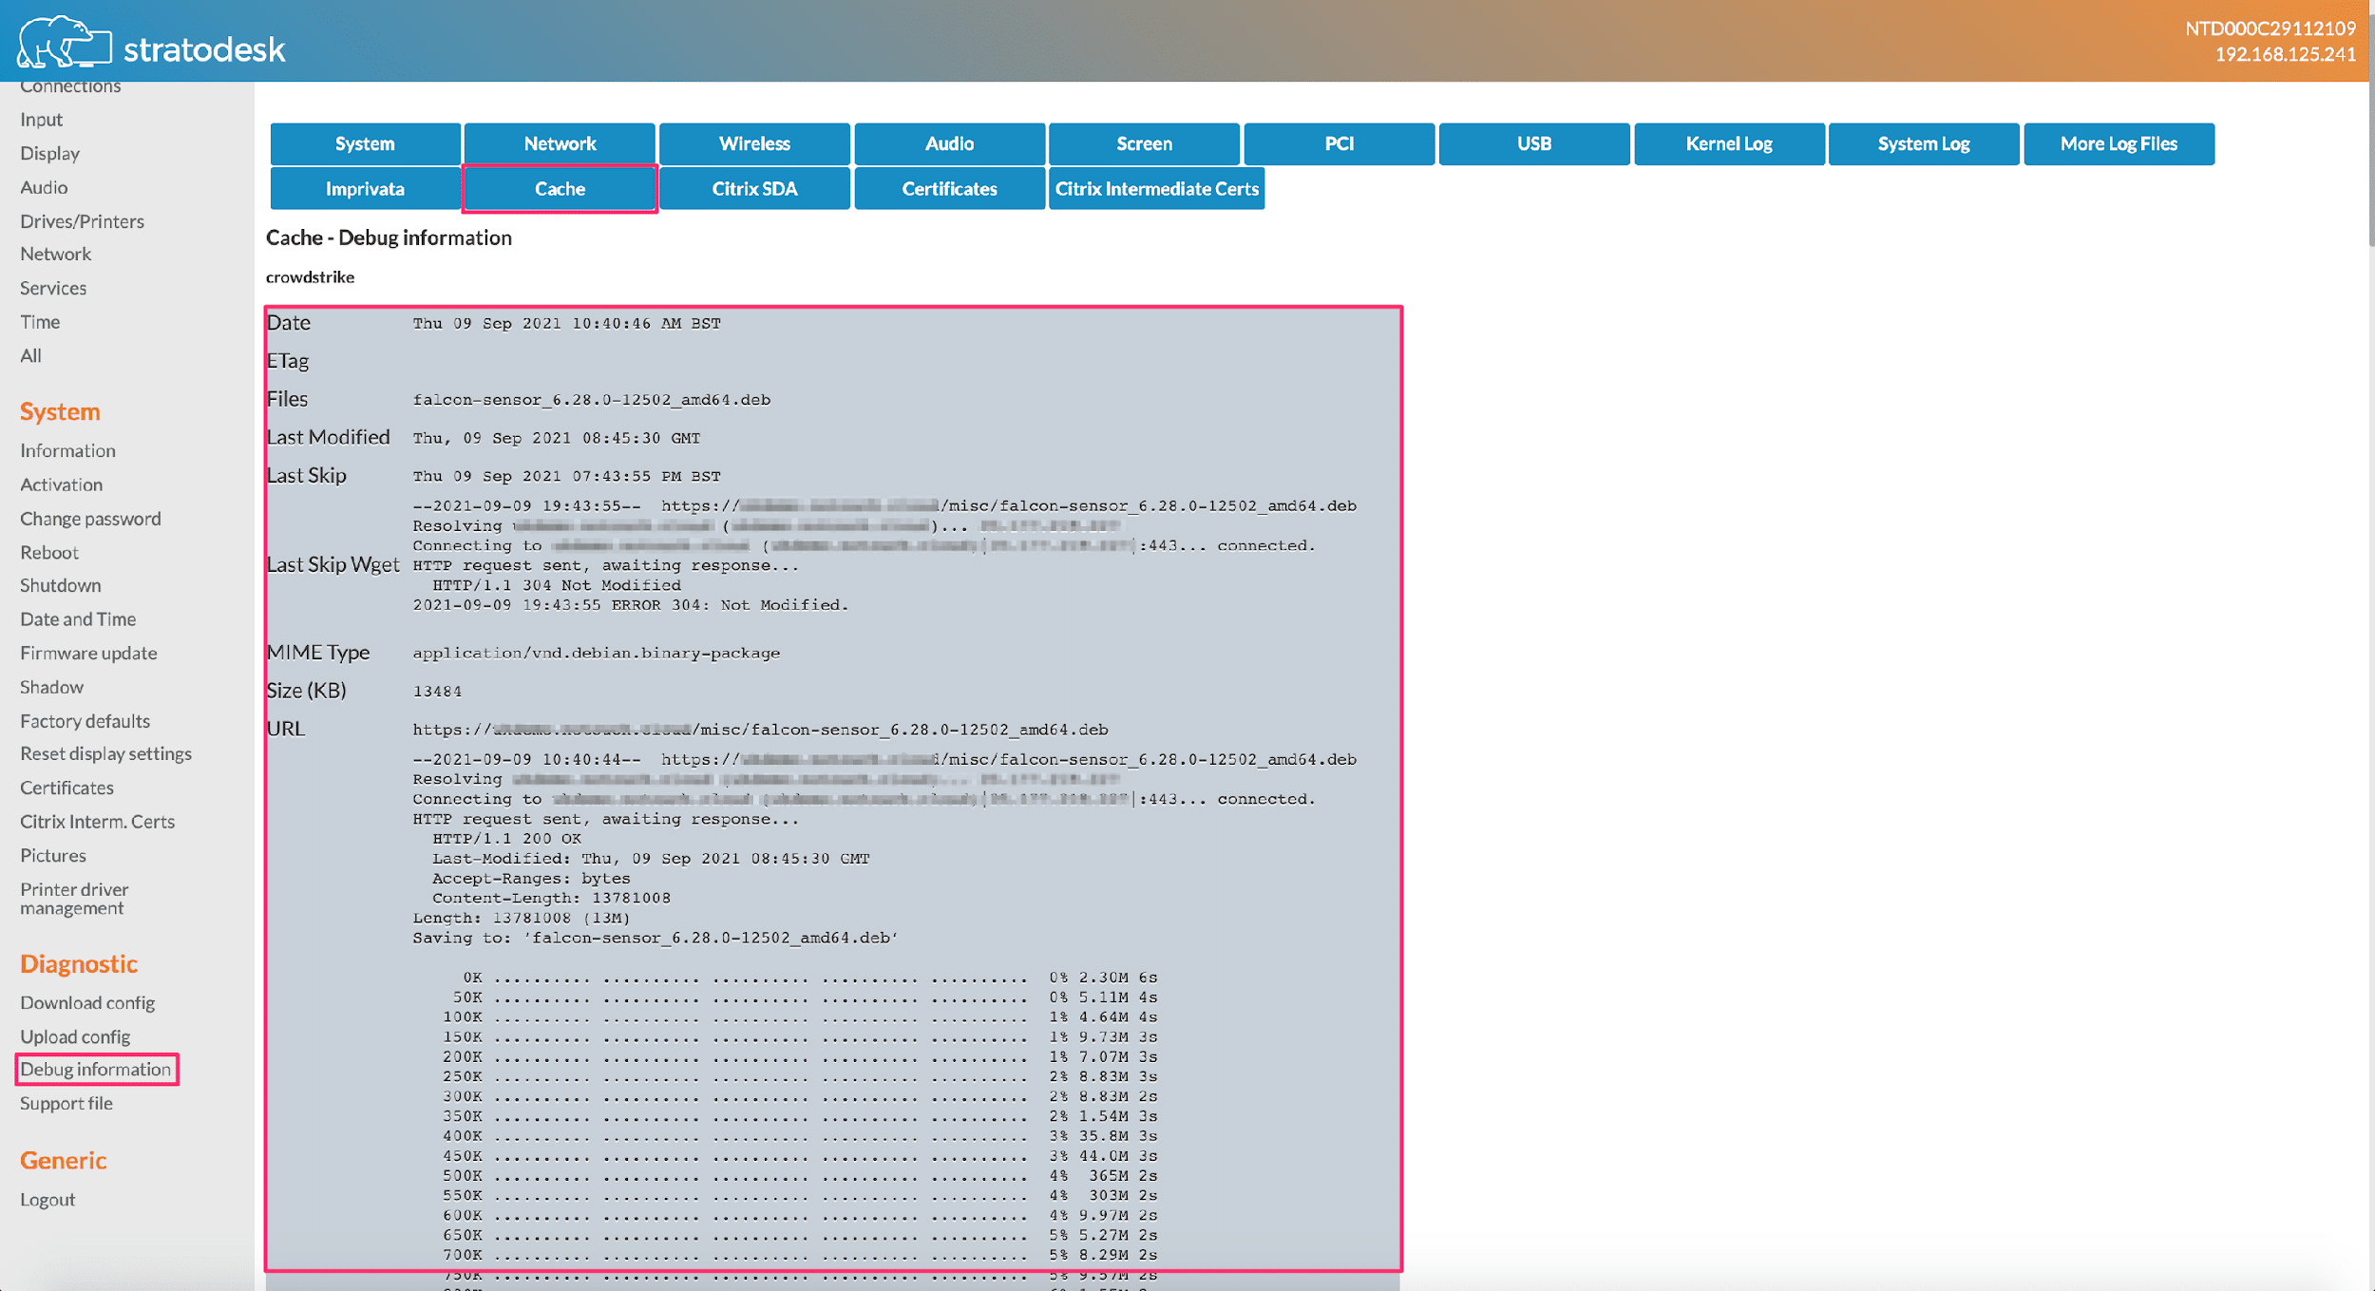Click the Reboot link
The width and height of the screenshot is (2375, 1291).
point(49,552)
